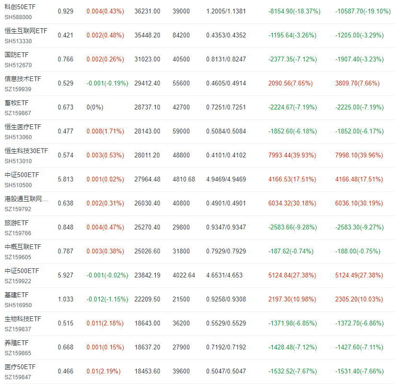
Task: Click the profit 7993.44(39.93%)
Action: coord(292,155)
